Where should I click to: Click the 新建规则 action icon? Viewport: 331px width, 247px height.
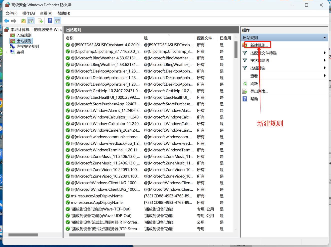pos(245,45)
